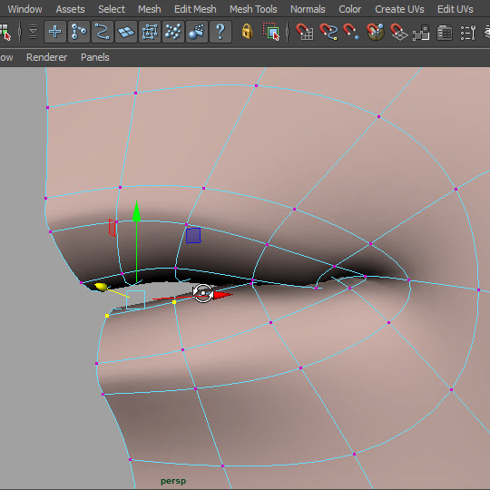Open the Mesh Tools menu
Image resolution: width=490 pixels, height=490 pixels.
(x=253, y=9)
